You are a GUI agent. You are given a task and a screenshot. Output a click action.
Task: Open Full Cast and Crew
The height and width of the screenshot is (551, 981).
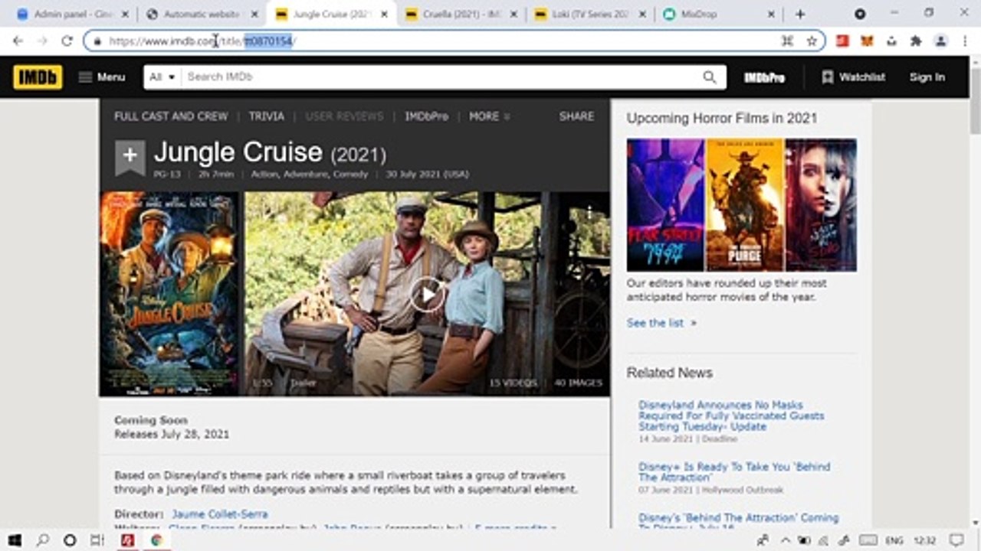coord(171,116)
